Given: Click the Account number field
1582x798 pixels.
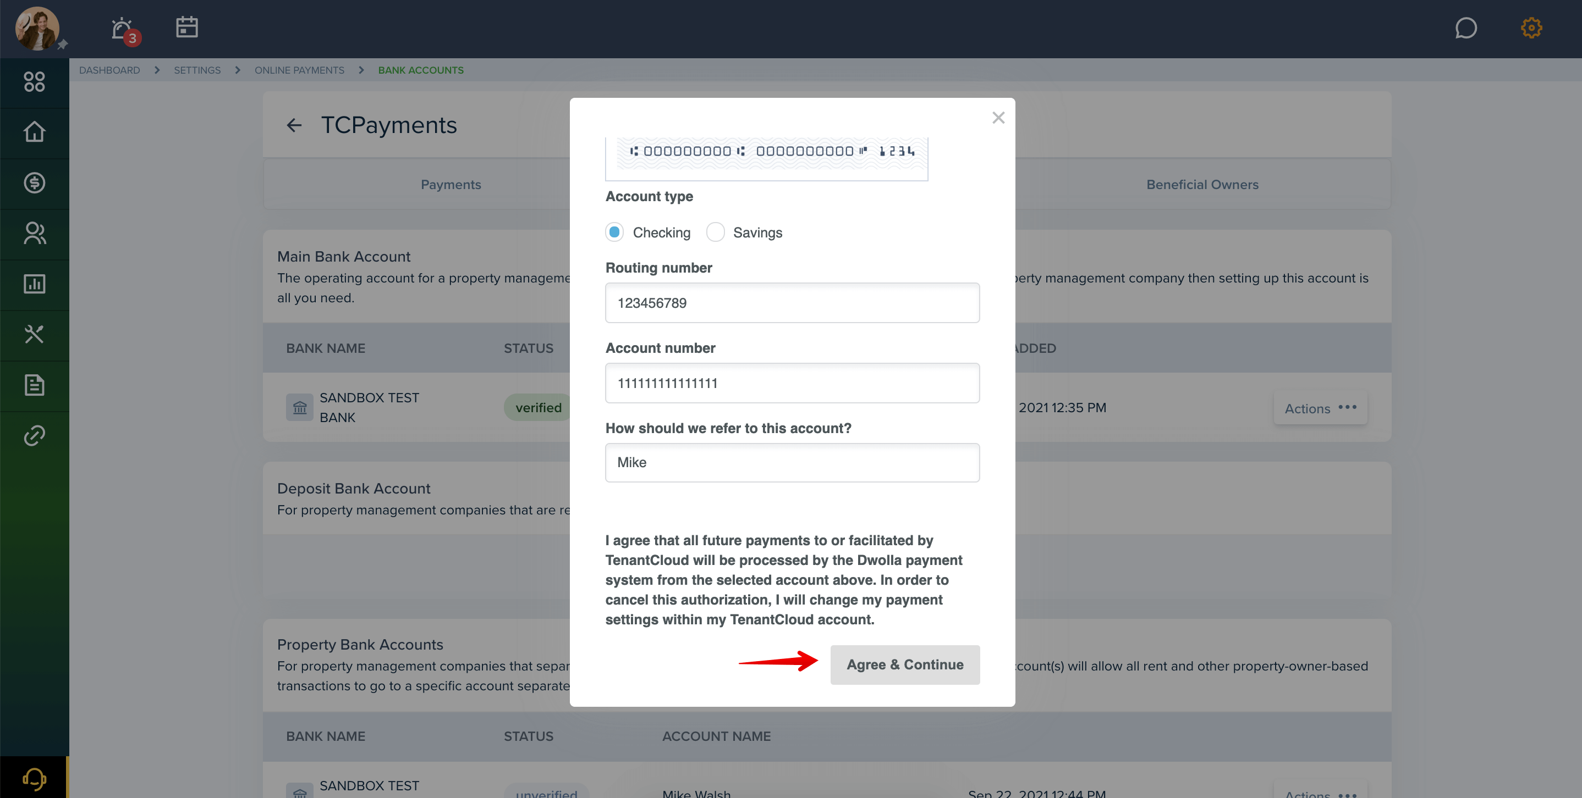Looking at the screenshot, I should coord(792,384).
